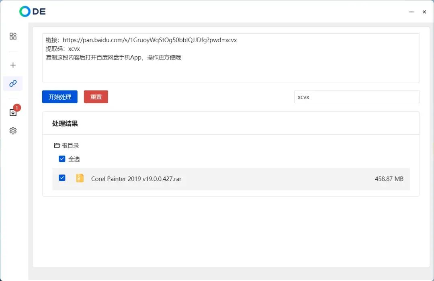Click the 458.87 MB file size text

pos(389,179)
